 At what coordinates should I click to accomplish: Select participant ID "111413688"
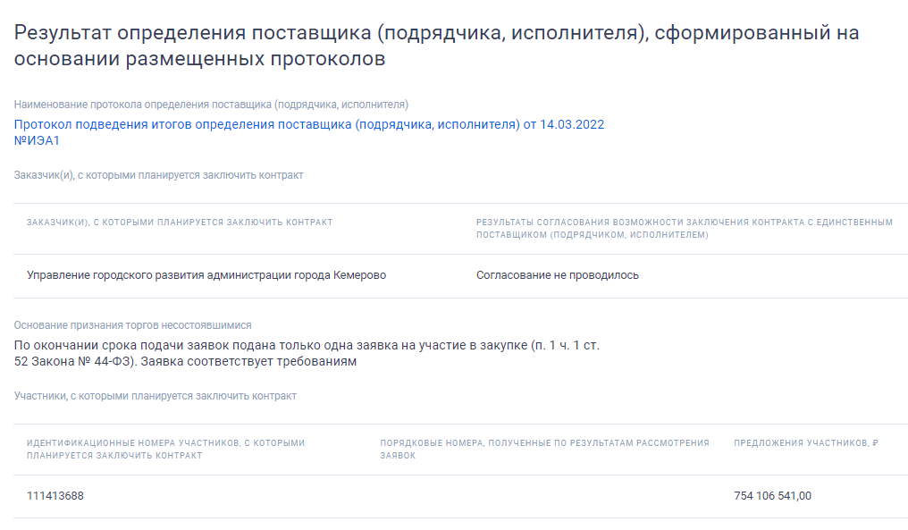[x=55, y=496]
